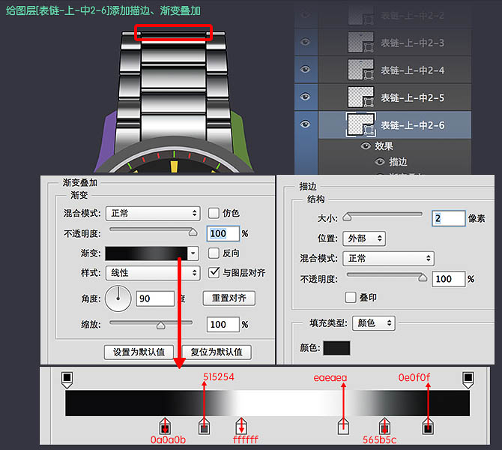Image resolution: width=502 pixels, height=450 pixels.
Task: Click the gradient editor color bar
Action: [267, 403]
